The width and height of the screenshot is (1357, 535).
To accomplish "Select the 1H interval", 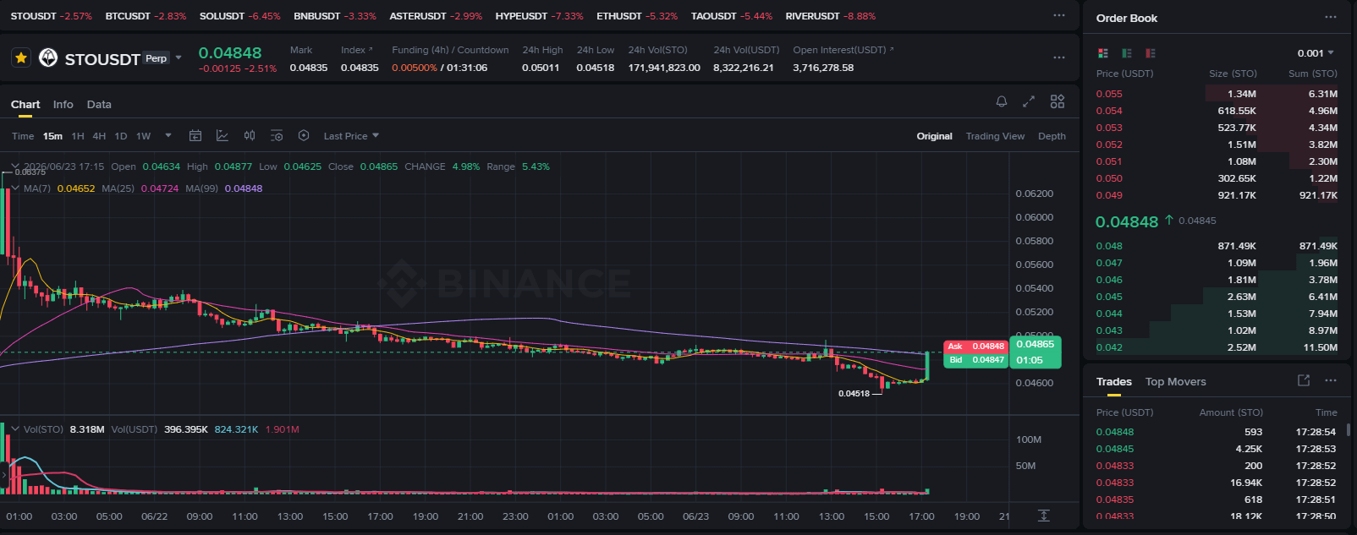I will 78,136.
